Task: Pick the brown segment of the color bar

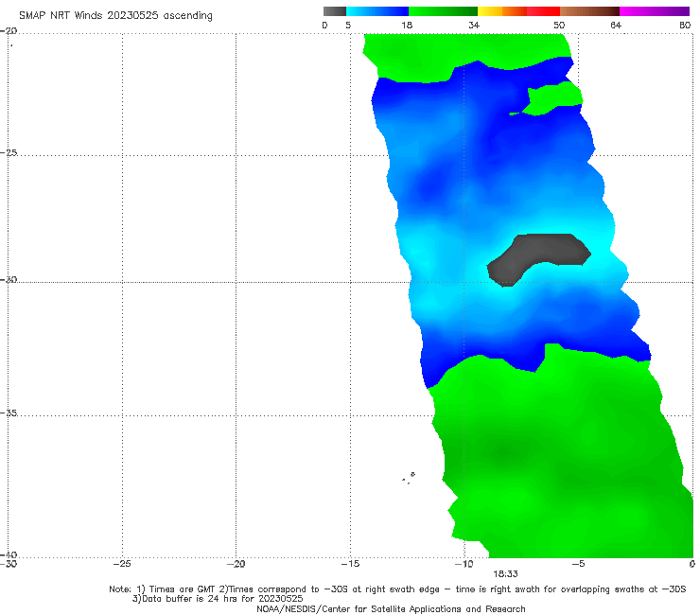Action: (589, 11)
